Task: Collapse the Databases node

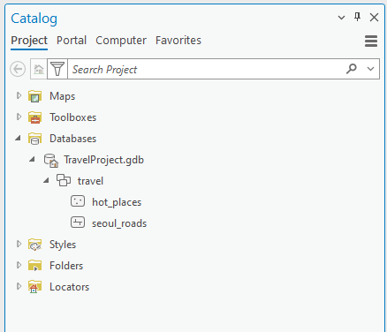Action: point(19,138)
